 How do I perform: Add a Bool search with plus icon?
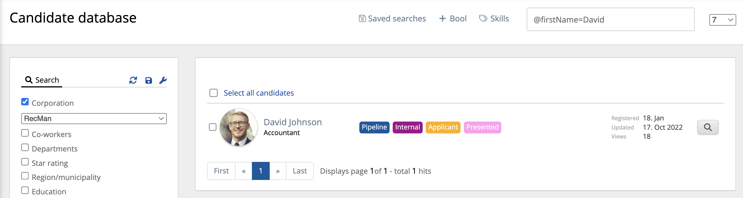[442, 19]
